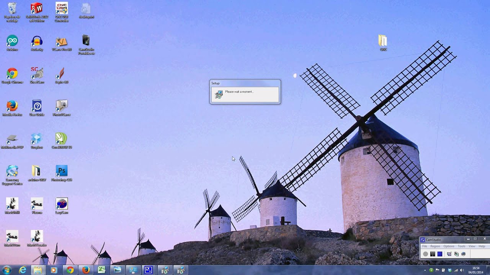Viewport: 490px width, 275px height.
Task: Open the volume control in the system tray
Action: (462, 270)
